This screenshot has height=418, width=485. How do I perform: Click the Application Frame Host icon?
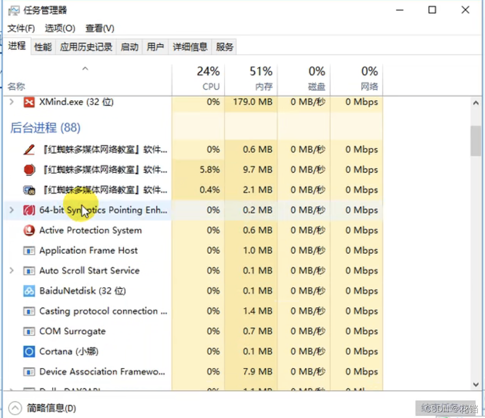coord(28,251)
